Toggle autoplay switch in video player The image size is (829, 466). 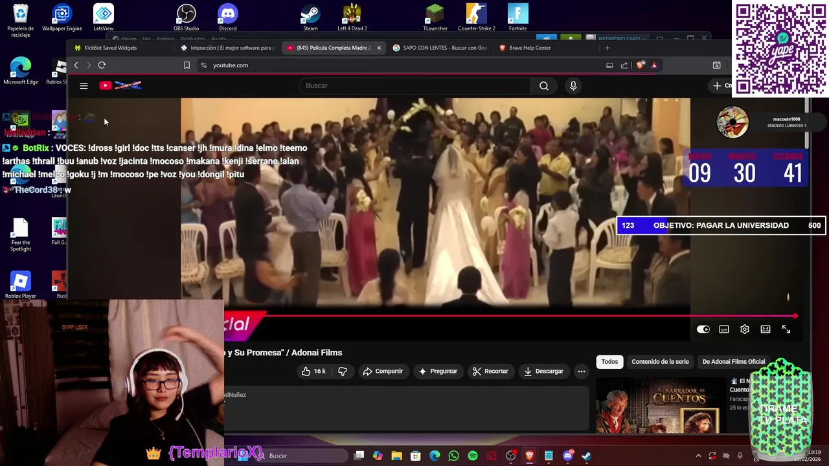coord(703,329)
